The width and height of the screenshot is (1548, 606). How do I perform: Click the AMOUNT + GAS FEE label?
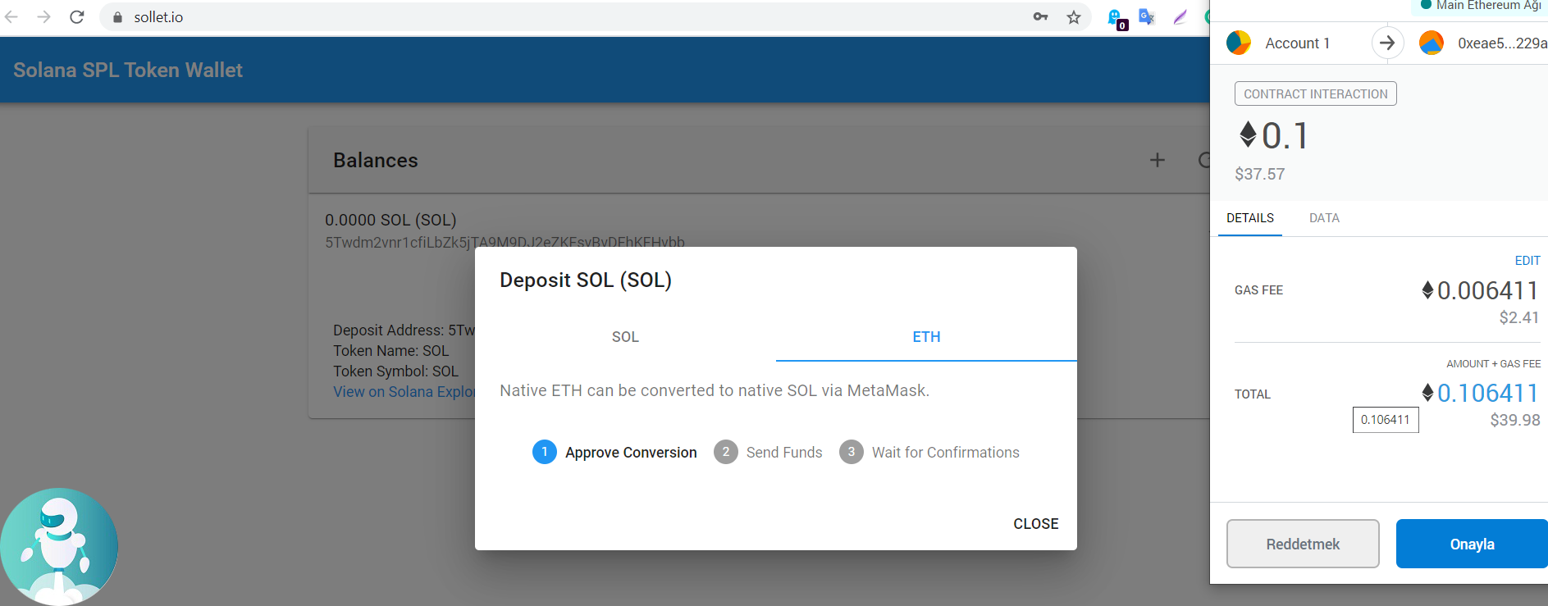coord(1493,364)
